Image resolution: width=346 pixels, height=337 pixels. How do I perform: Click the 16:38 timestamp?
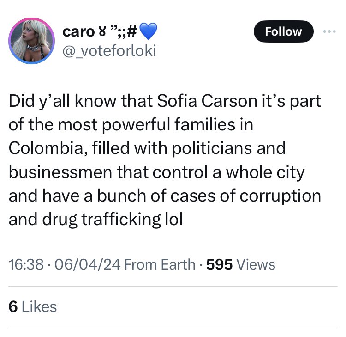click(x=27, y=264)
